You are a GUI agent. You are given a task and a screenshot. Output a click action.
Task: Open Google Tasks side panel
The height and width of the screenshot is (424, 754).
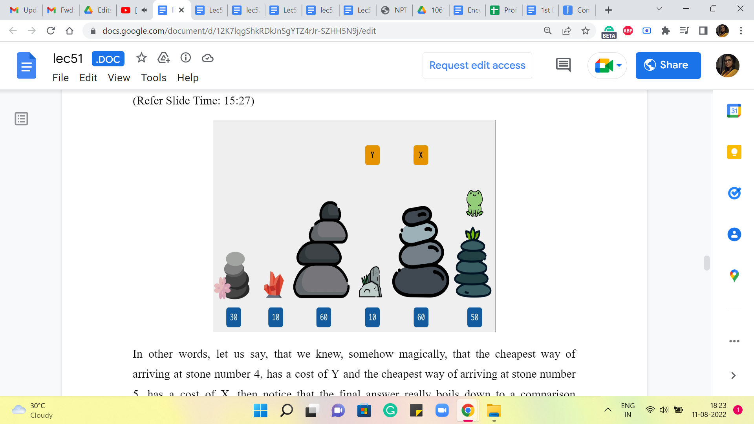tap(734, 193)
